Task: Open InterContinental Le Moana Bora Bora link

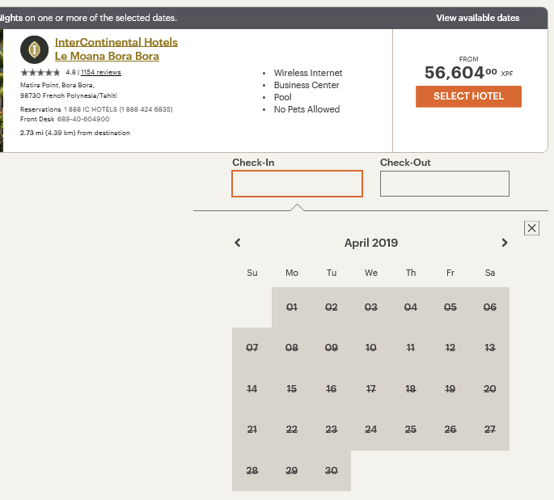Action: point(116,49)
